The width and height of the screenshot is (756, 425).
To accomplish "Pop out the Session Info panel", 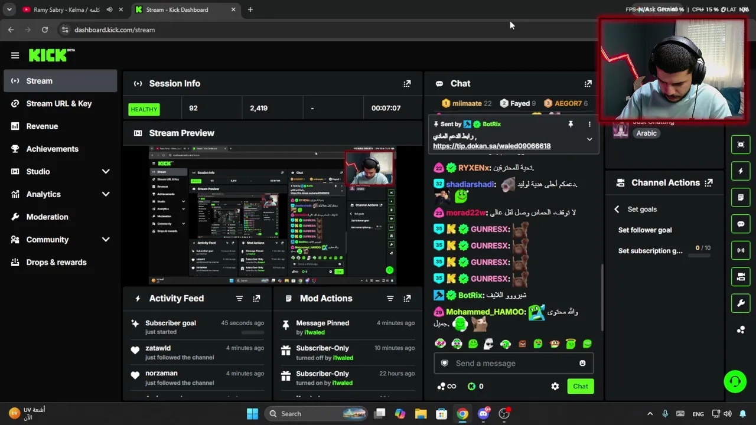I will (407, 84).
